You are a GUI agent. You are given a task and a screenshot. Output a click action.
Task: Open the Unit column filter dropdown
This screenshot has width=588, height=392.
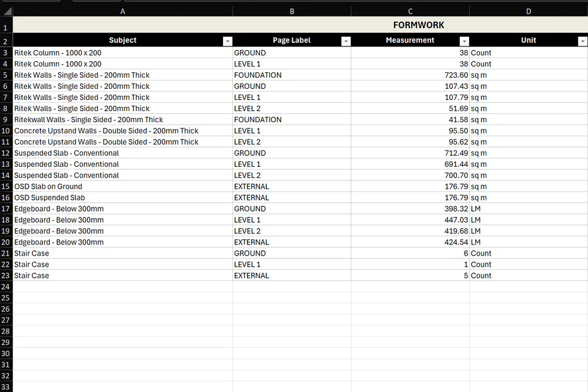pos(582,41)
